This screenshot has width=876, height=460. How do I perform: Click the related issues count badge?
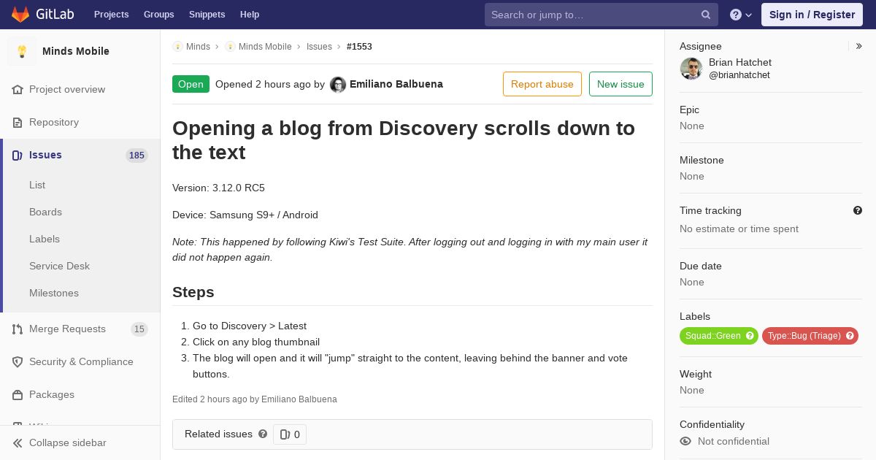pos(290,434)
